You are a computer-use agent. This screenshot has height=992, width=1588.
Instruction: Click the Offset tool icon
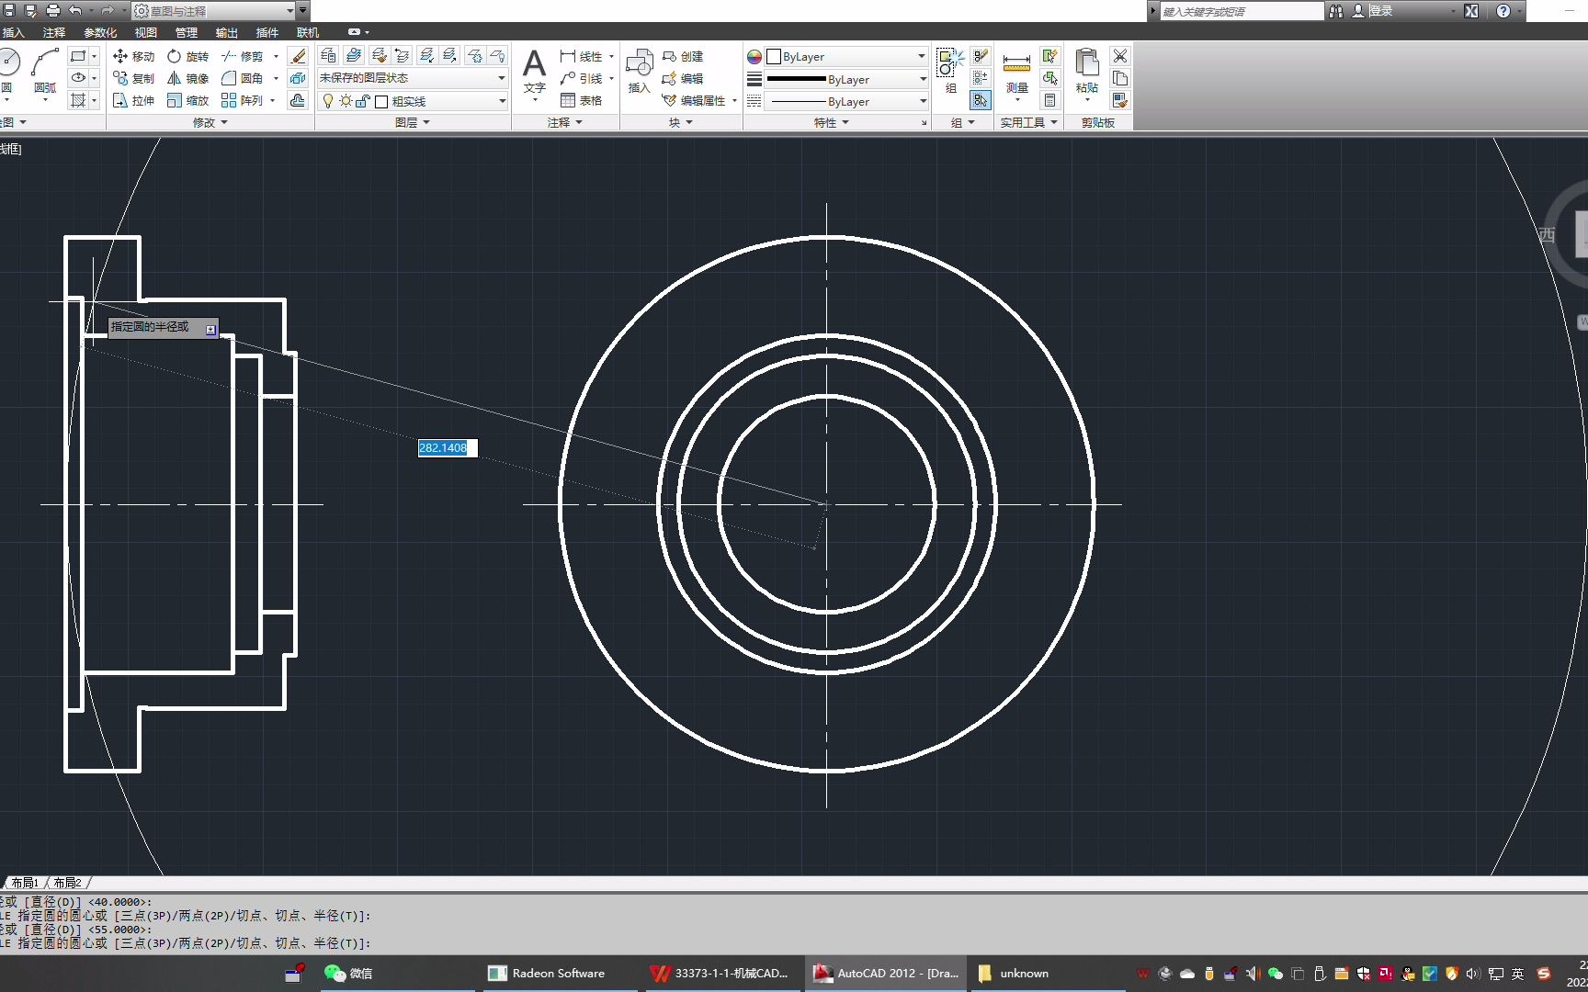click(x=298, y=100)
